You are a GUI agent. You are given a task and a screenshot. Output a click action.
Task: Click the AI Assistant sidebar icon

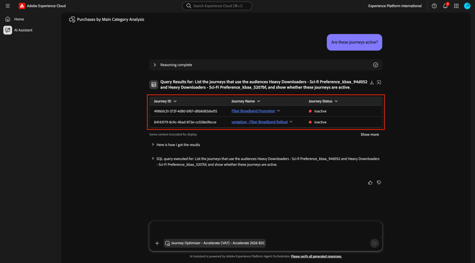8,30
